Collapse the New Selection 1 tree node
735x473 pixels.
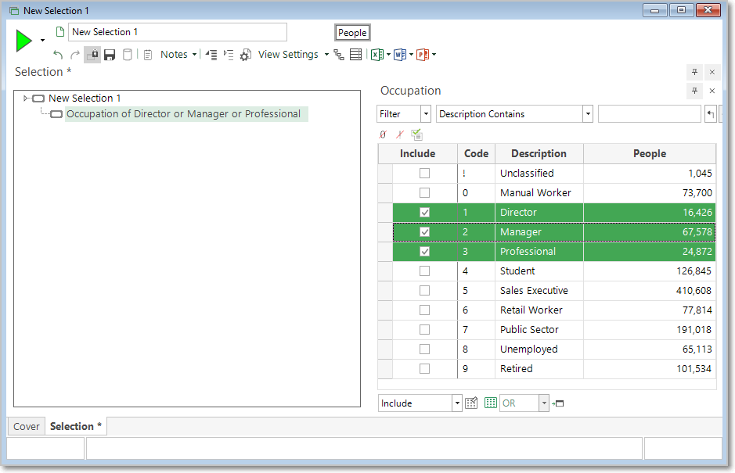point(26,99)
